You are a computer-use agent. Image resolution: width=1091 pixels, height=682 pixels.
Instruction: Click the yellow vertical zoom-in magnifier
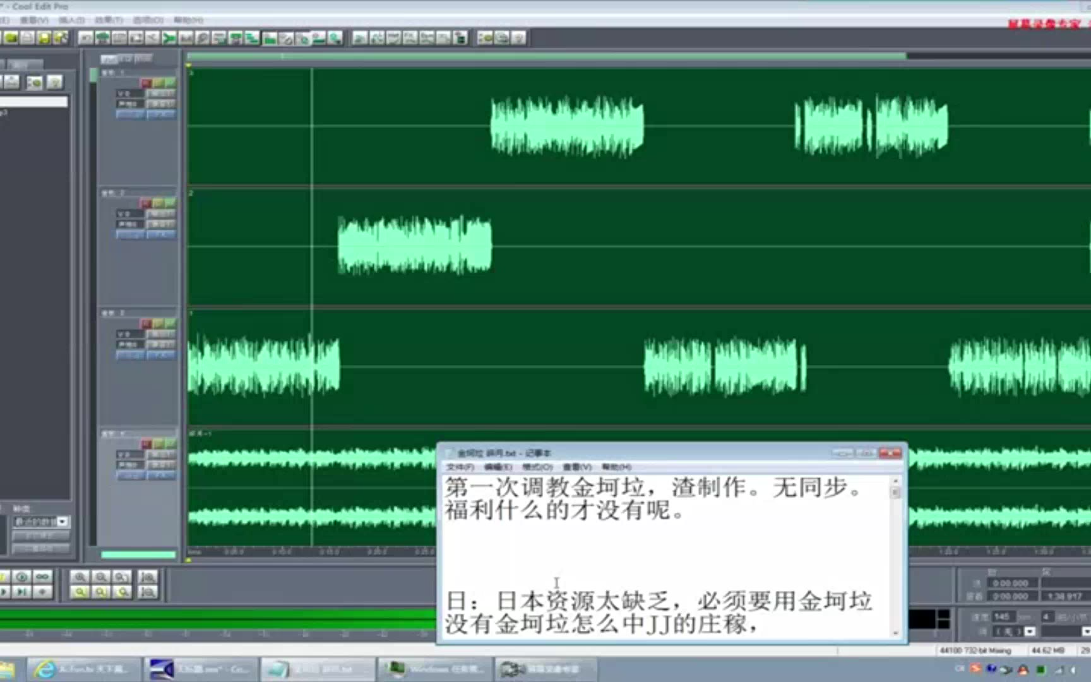80,592
